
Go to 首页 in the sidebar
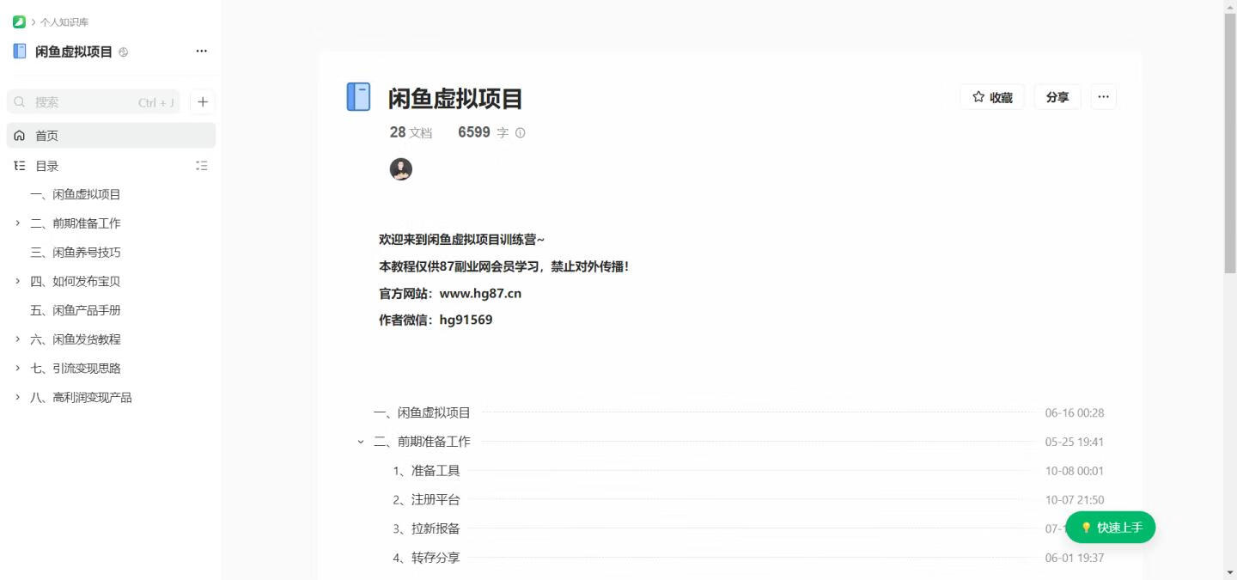[111, 136]
